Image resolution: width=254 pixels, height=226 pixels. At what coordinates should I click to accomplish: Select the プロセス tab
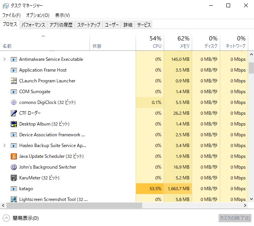pyautogui.click(x=10, y=24)
